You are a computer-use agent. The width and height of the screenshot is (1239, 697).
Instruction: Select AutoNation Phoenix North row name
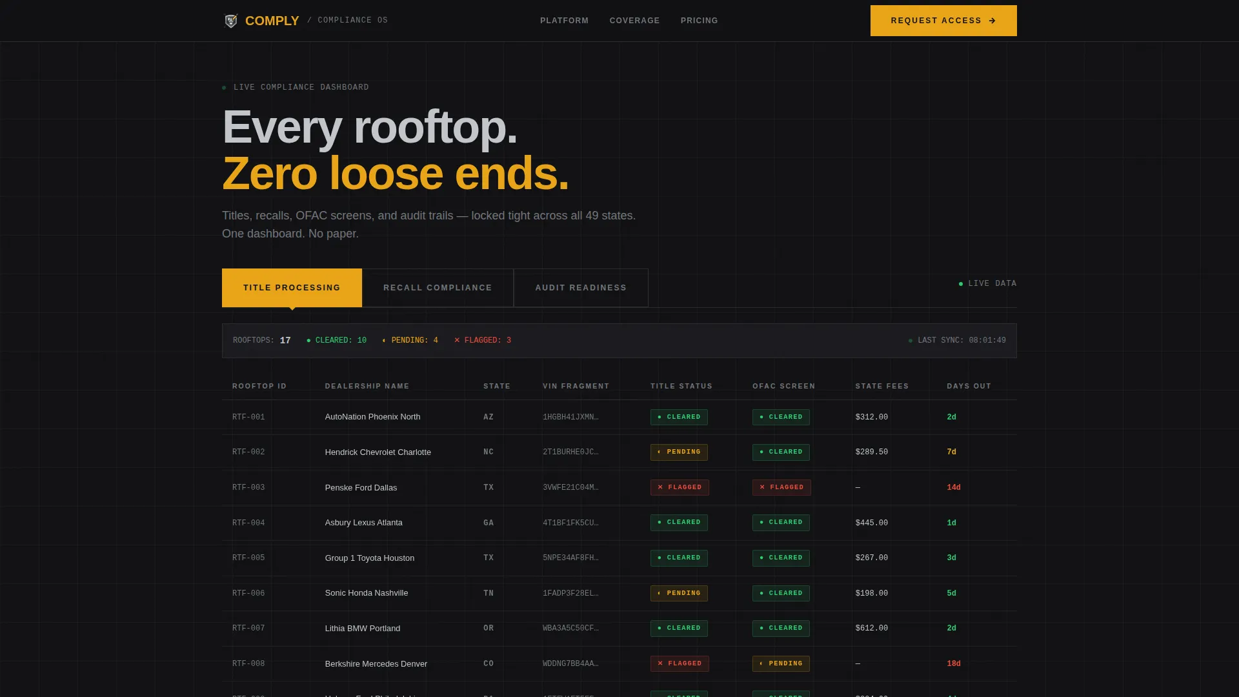(372, 417)
